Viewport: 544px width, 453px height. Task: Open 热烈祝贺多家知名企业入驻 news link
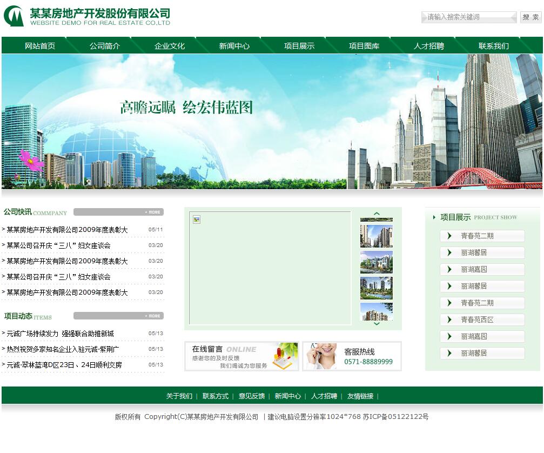coord(63,349)
